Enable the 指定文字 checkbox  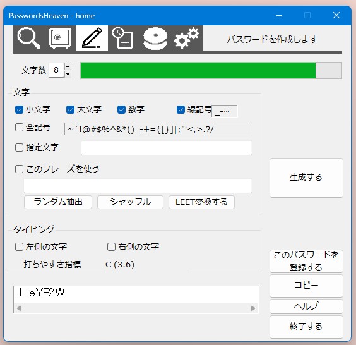[x=20, y=147]
